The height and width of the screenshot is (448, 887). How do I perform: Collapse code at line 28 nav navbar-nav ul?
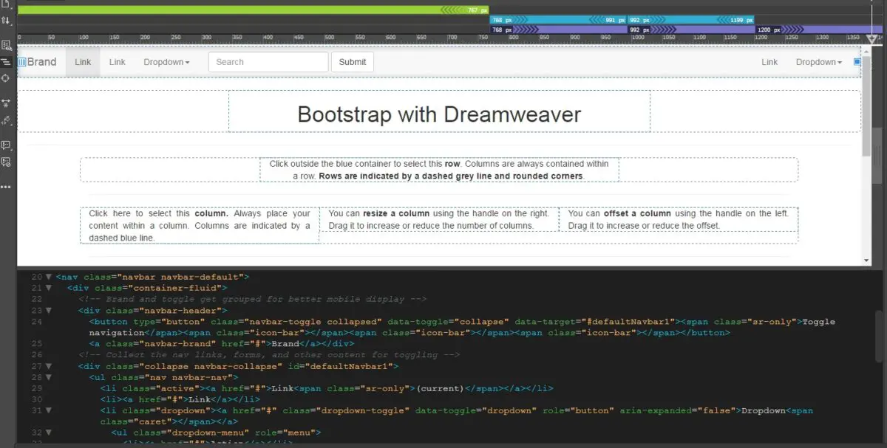tap(48, 377)
